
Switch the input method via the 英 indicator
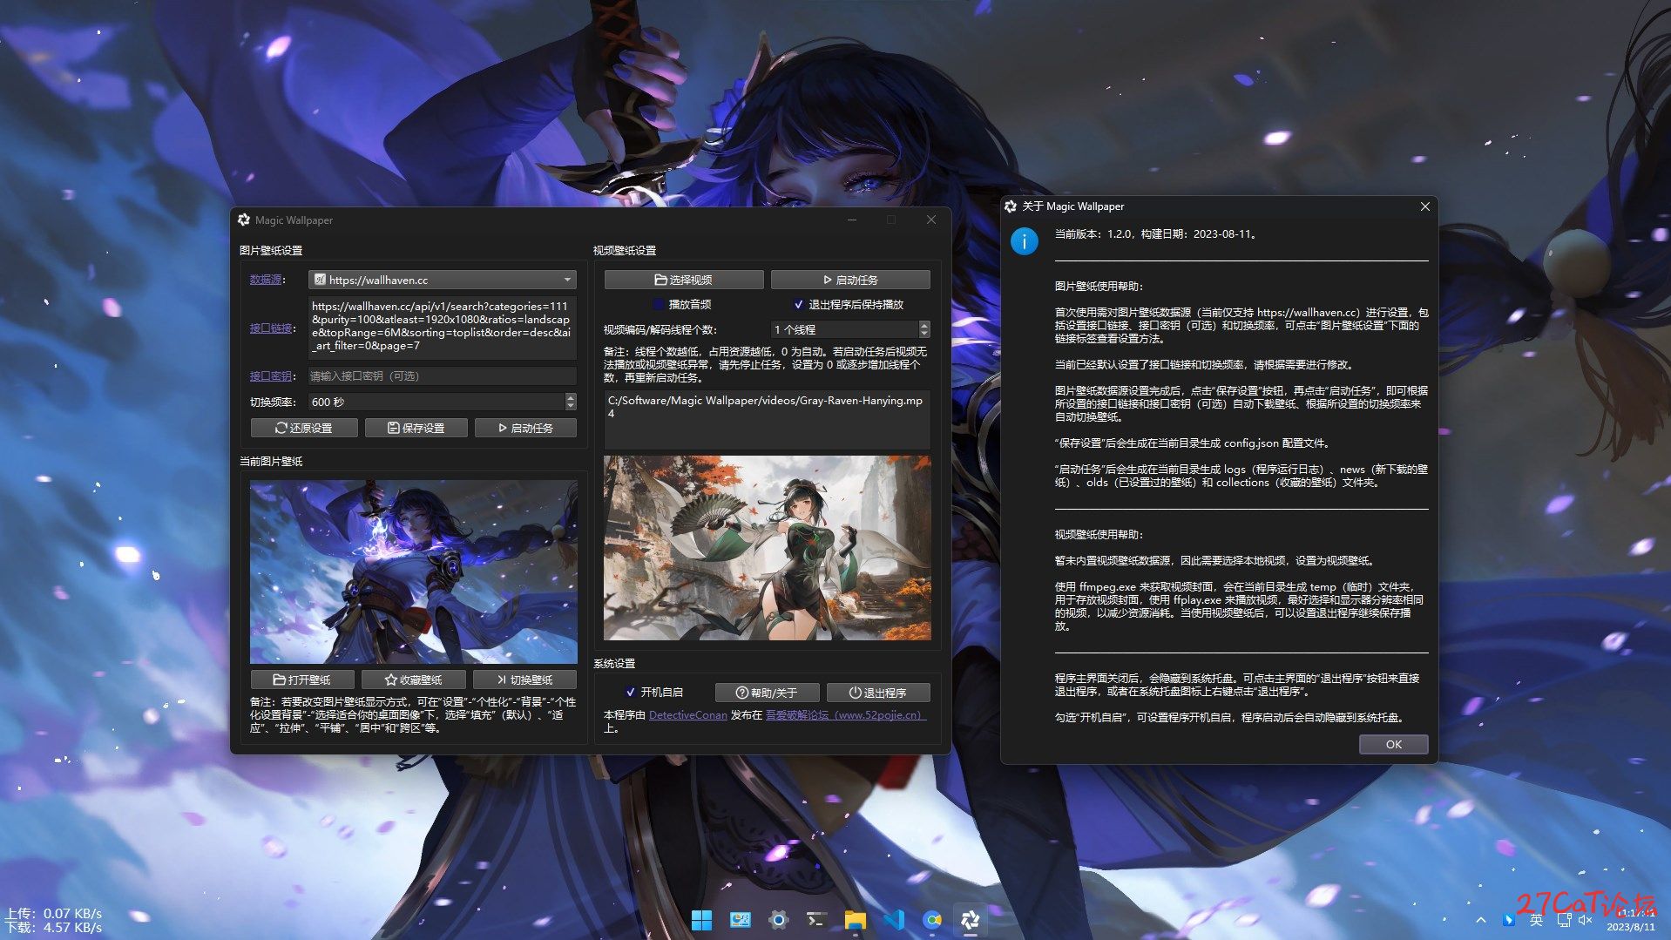[x=1536, y=920]
